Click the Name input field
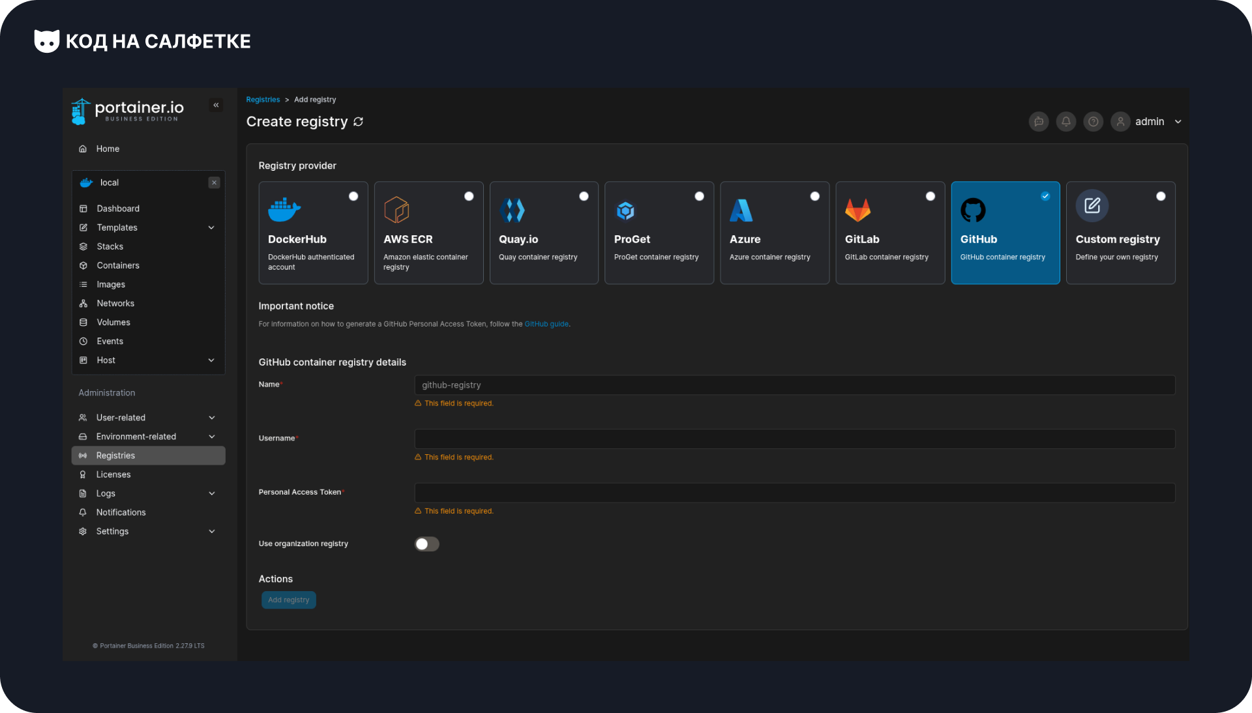The height and width of the screenshot is (713, 1252). tap(795, 385)
